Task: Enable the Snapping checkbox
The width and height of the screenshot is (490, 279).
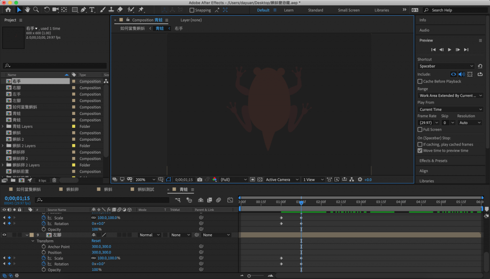Action: click(192, 10)
